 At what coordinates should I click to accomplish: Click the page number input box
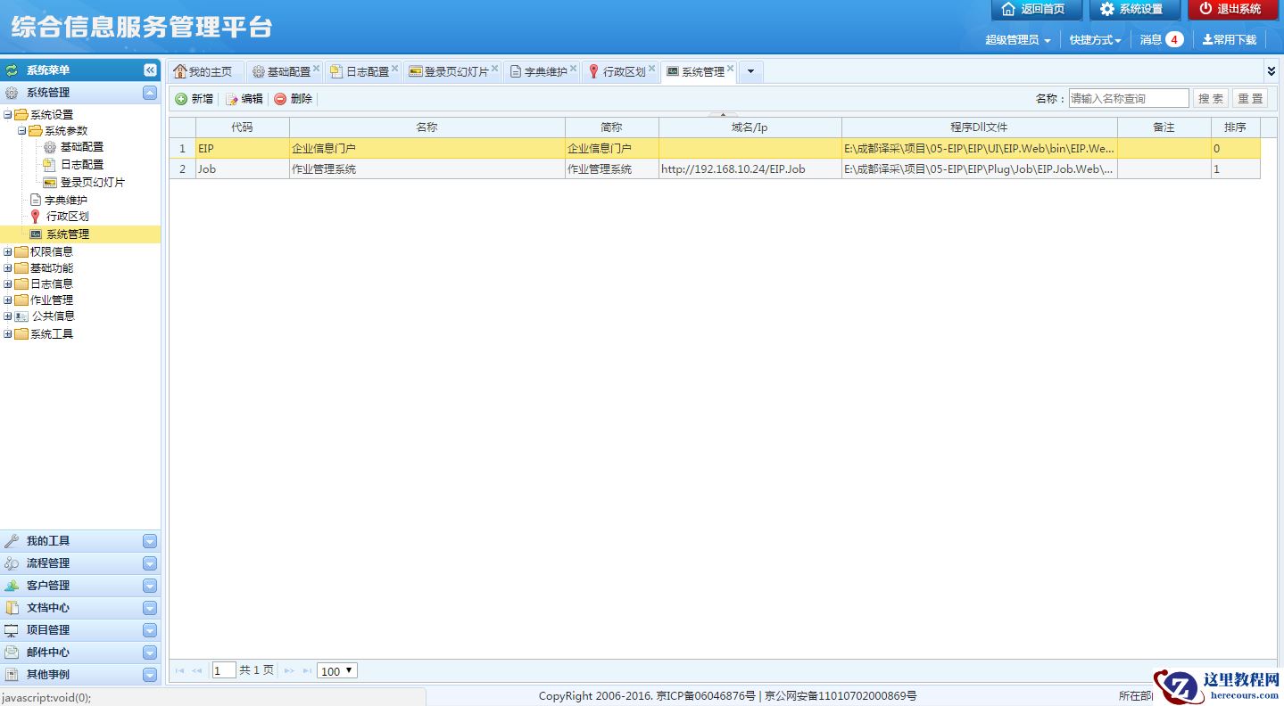tap(224, 670)
